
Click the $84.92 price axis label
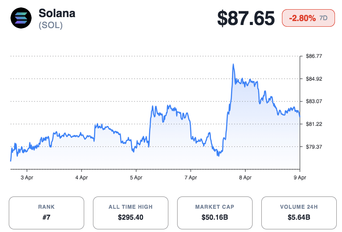click(314, 79)
